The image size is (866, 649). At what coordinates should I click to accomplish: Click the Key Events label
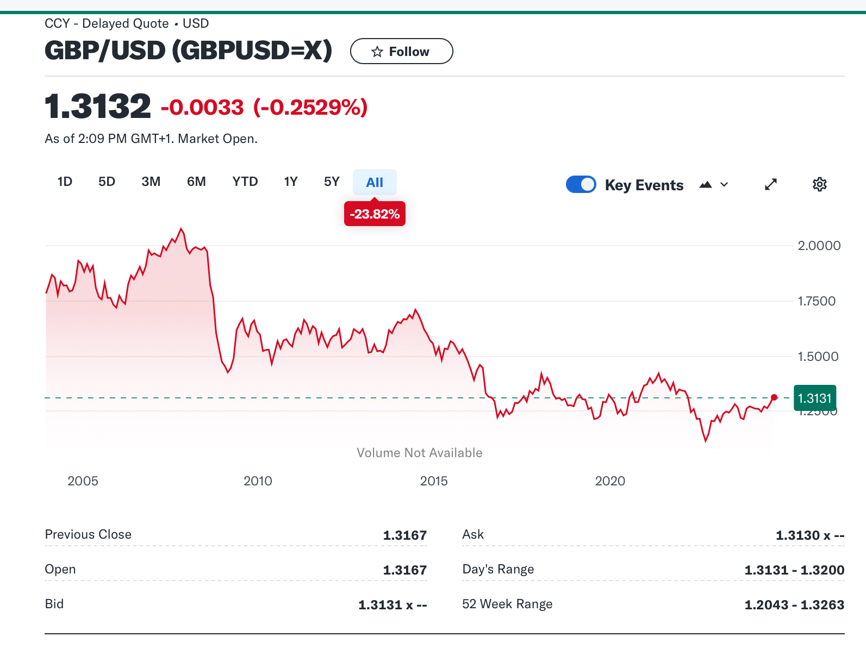tap(644, 185)
